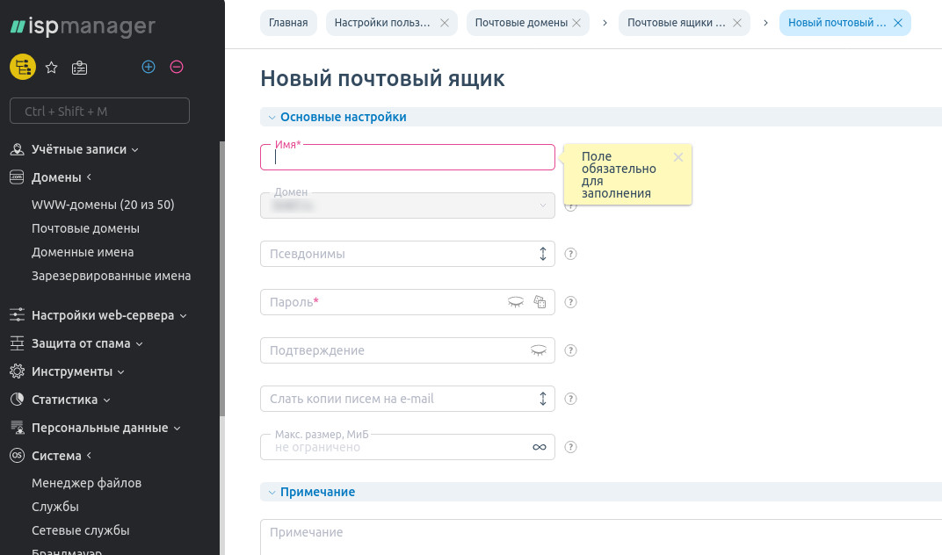Go to the Главная tab
The image size is (942, 555).
tap(288, 23)
